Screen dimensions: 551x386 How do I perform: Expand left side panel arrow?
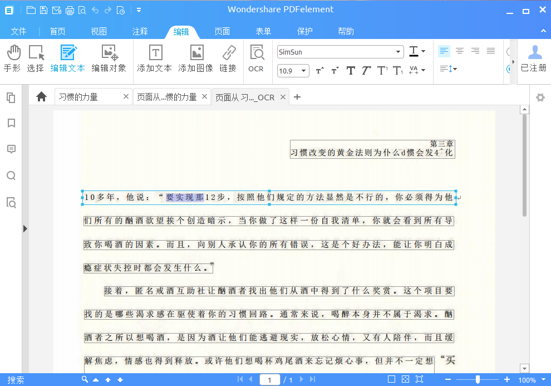(x=25, y=228)
